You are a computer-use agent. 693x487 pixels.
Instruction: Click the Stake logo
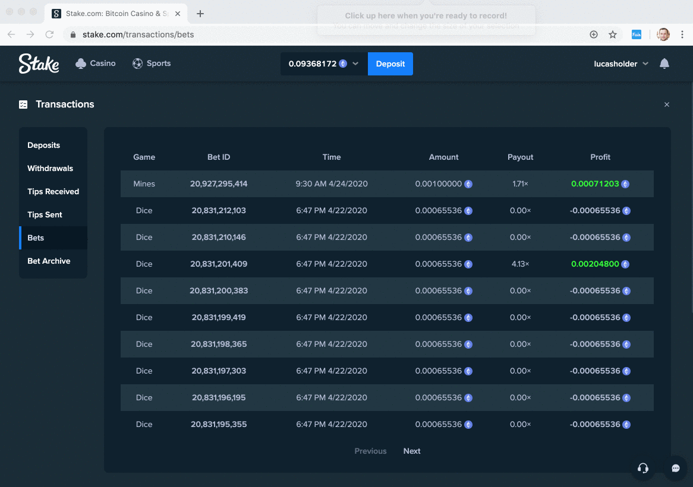pyautogui.click(x=39, y=64)
